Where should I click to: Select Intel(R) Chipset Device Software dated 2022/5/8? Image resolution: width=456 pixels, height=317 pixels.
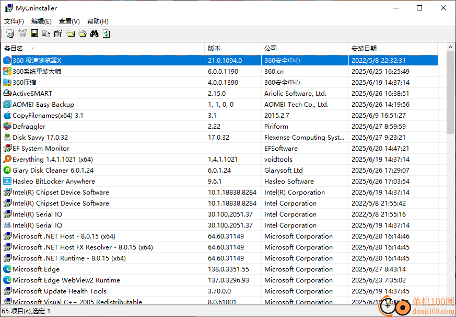[61, 203]
